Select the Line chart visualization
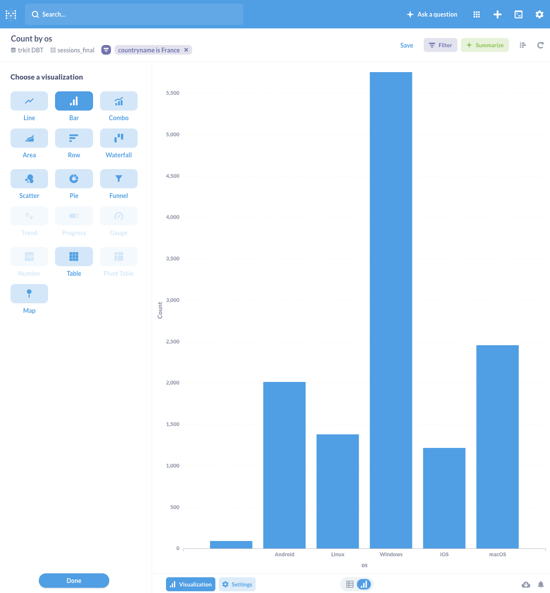 pyautogui.click(x=29, y=101)
